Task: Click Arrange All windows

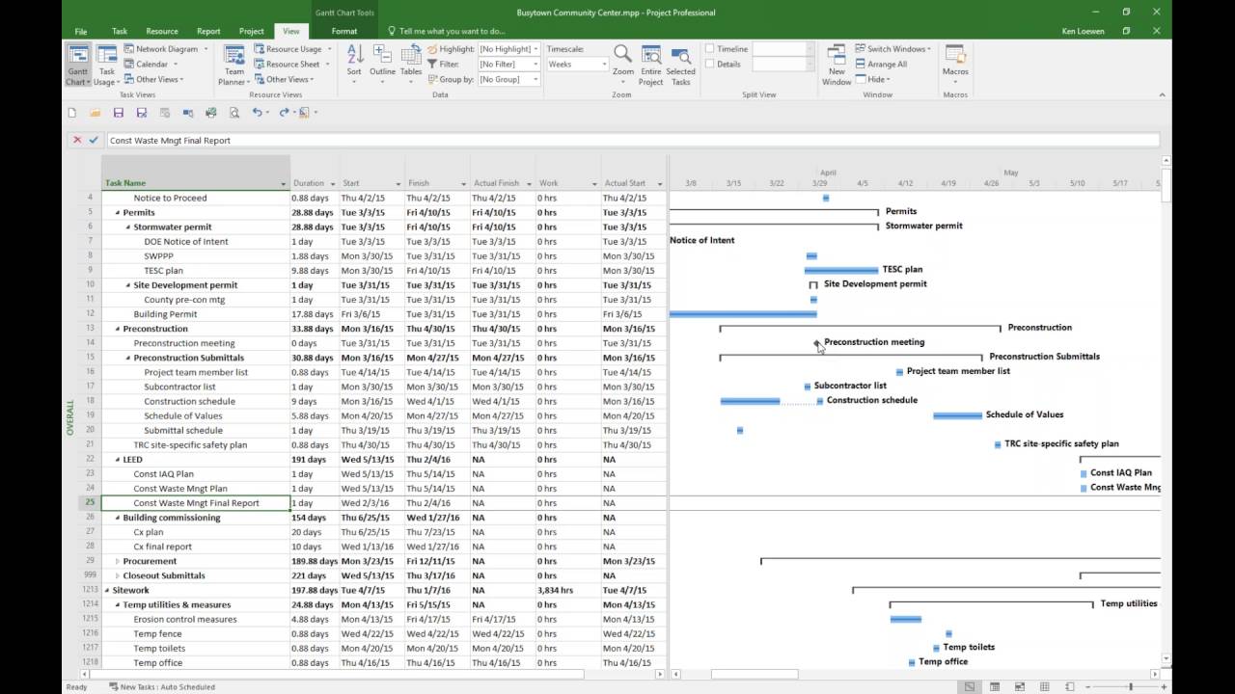Action: click(x=881, y=65)
